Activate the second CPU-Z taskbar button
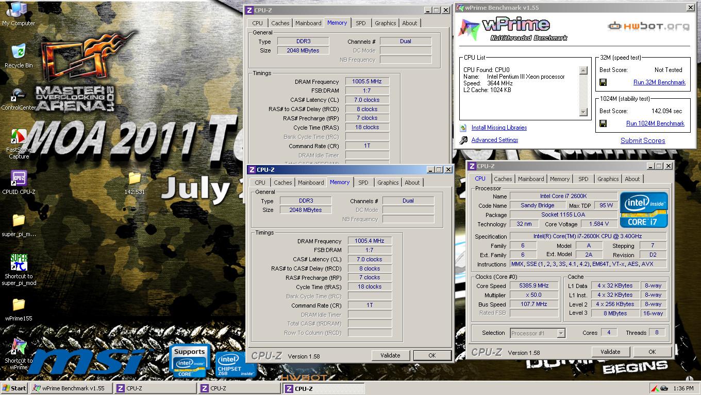Screen dimensions: 701x395 tap(240, 388)
